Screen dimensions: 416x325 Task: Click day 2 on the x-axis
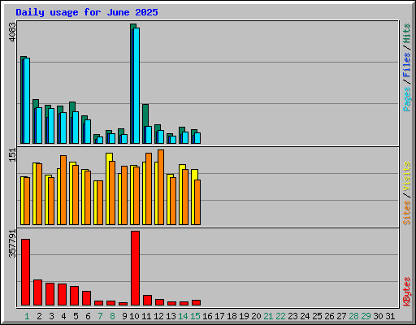(x=39, y=316)
